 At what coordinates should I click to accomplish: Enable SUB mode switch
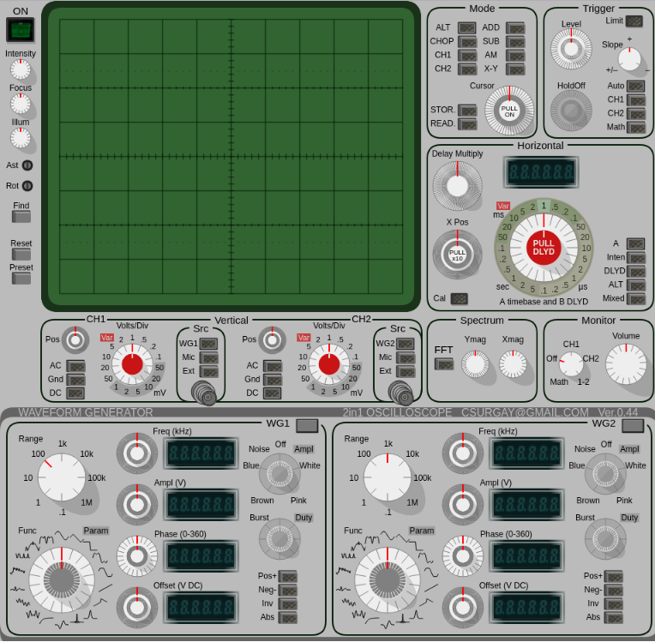click(x=515, y=42)
